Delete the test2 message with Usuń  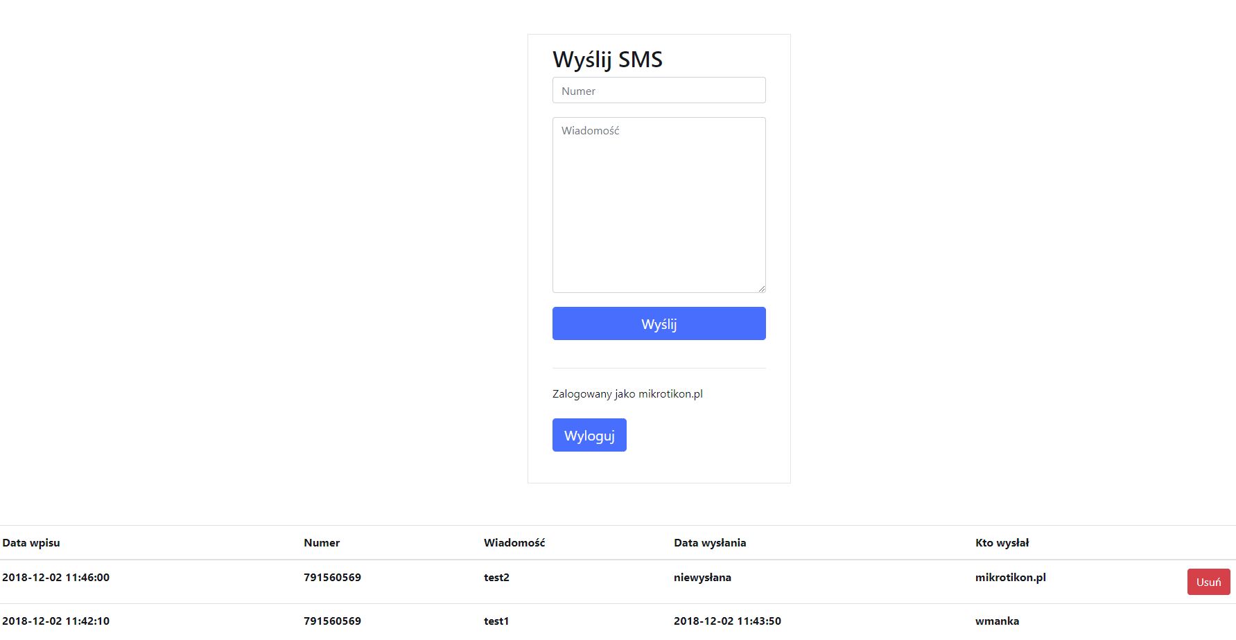click(1208, 582)
